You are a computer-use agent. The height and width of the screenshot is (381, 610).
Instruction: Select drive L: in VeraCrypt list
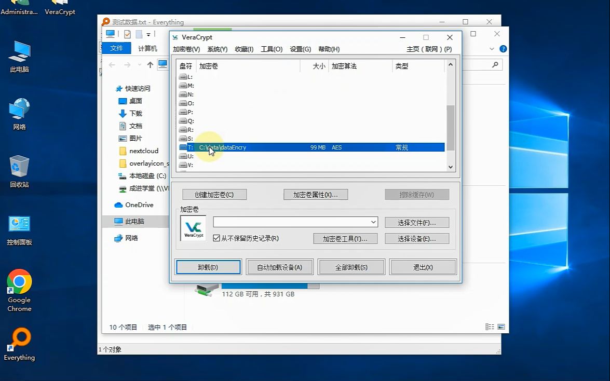186,77
